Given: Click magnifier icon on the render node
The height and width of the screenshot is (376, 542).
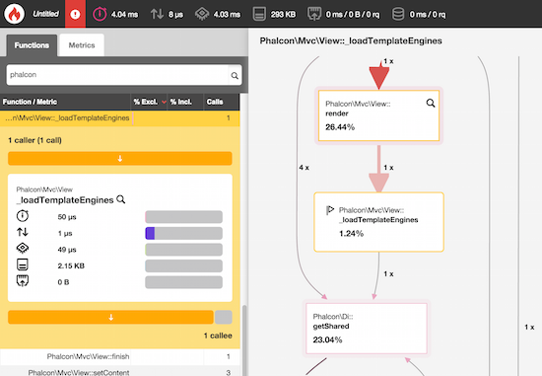Looking at the screenshot, I should click(x=431, y=103).
